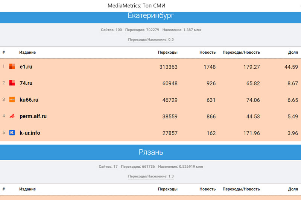Sort Екатеринбург table by Издание column
This screenshot has width=301, height=200.
pos(27,52)
